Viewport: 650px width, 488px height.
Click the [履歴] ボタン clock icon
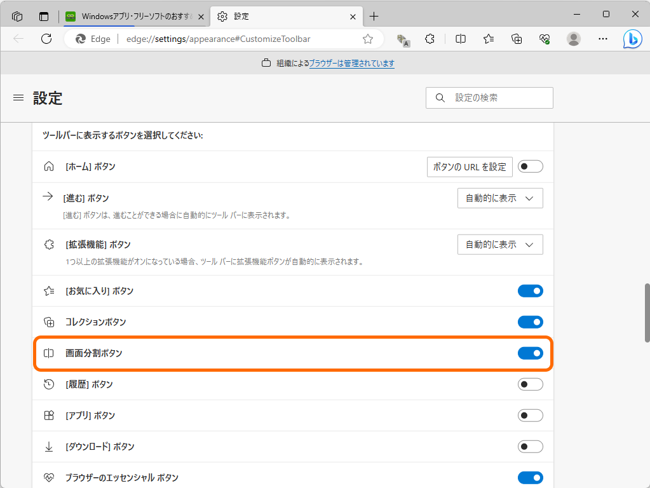[49, 384]
